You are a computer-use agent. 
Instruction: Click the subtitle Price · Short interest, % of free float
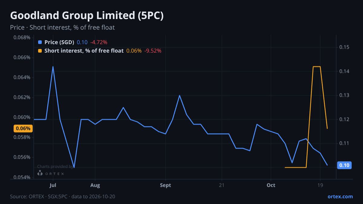(x=62, y=28)
